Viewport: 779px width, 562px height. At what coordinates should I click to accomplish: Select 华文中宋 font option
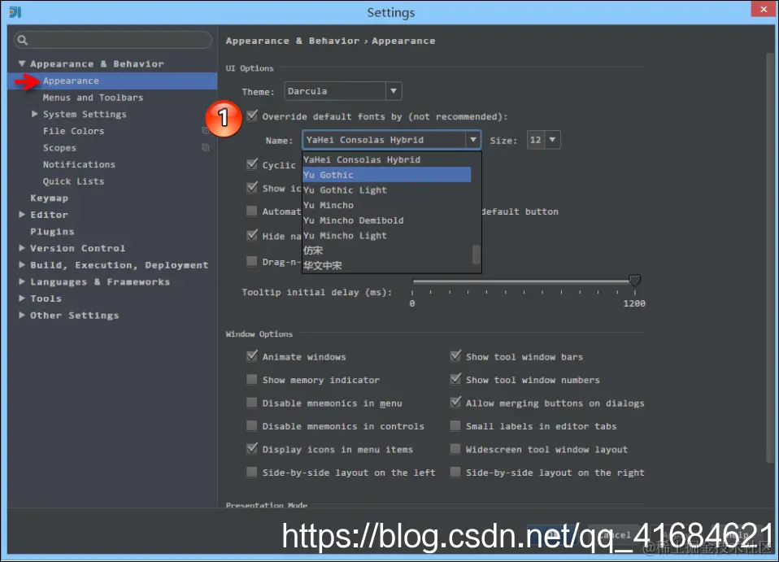386,265
